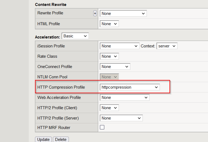This screenshot has height=142, width=208.
Task: Expand the Web Acceleration Profile dropdown
Action: click(124, 98)
